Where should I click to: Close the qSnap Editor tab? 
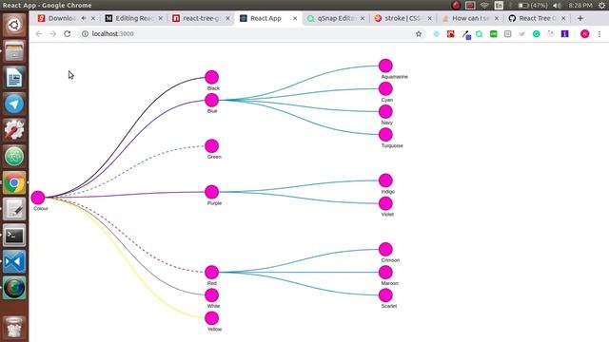pos(362,18)
